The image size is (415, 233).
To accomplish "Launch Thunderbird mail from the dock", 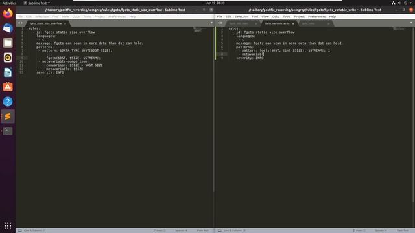I will click(8, 28).
